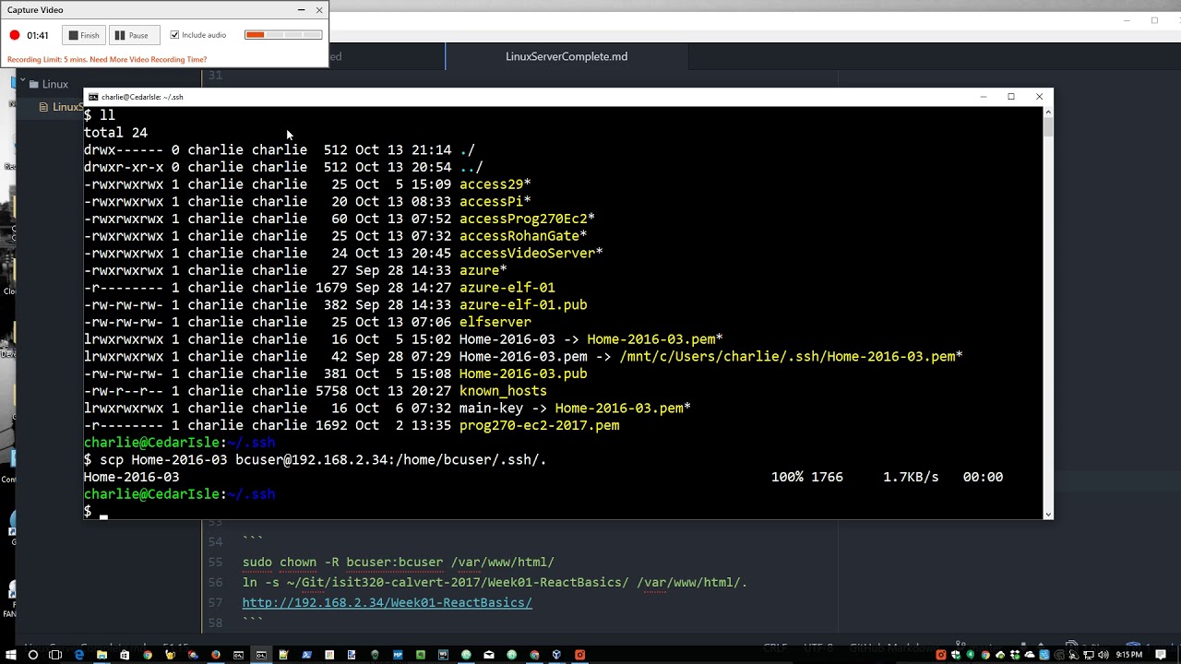The height and width of the screenshot is (664, 1181).
Task: Select the active terminal window taskbar icon
Action: [x=261, y=655]
